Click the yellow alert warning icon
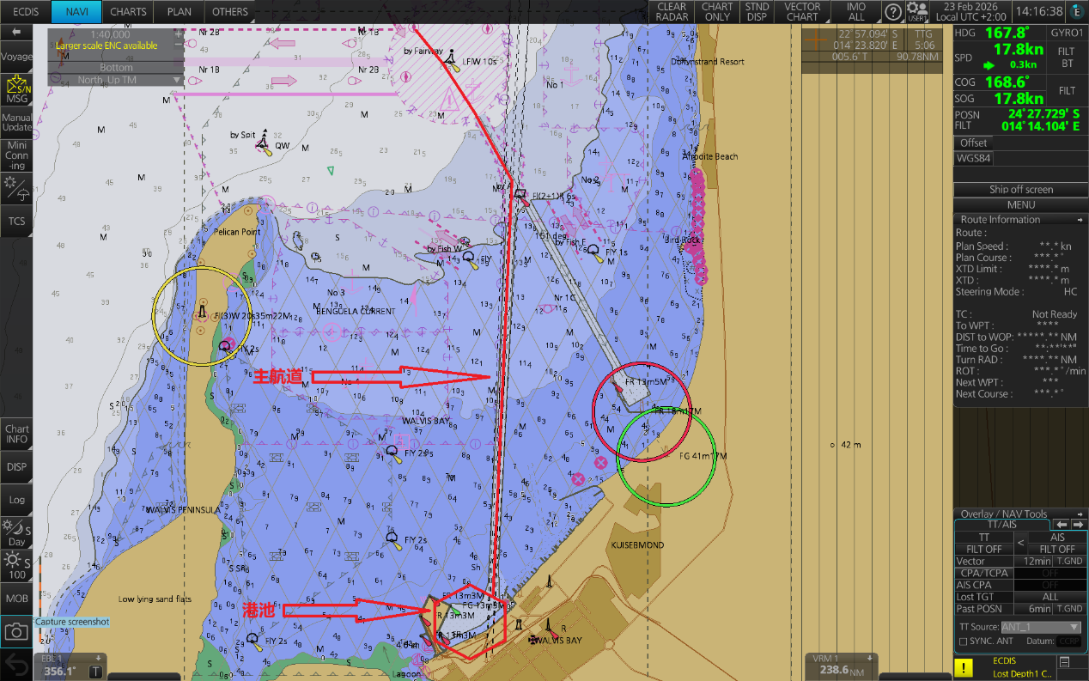 [965, 667]
